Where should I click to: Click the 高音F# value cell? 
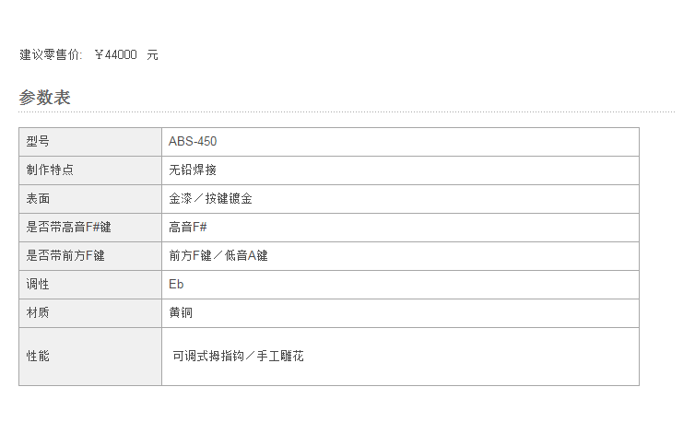pyautogui.click(x=400, y=228)
